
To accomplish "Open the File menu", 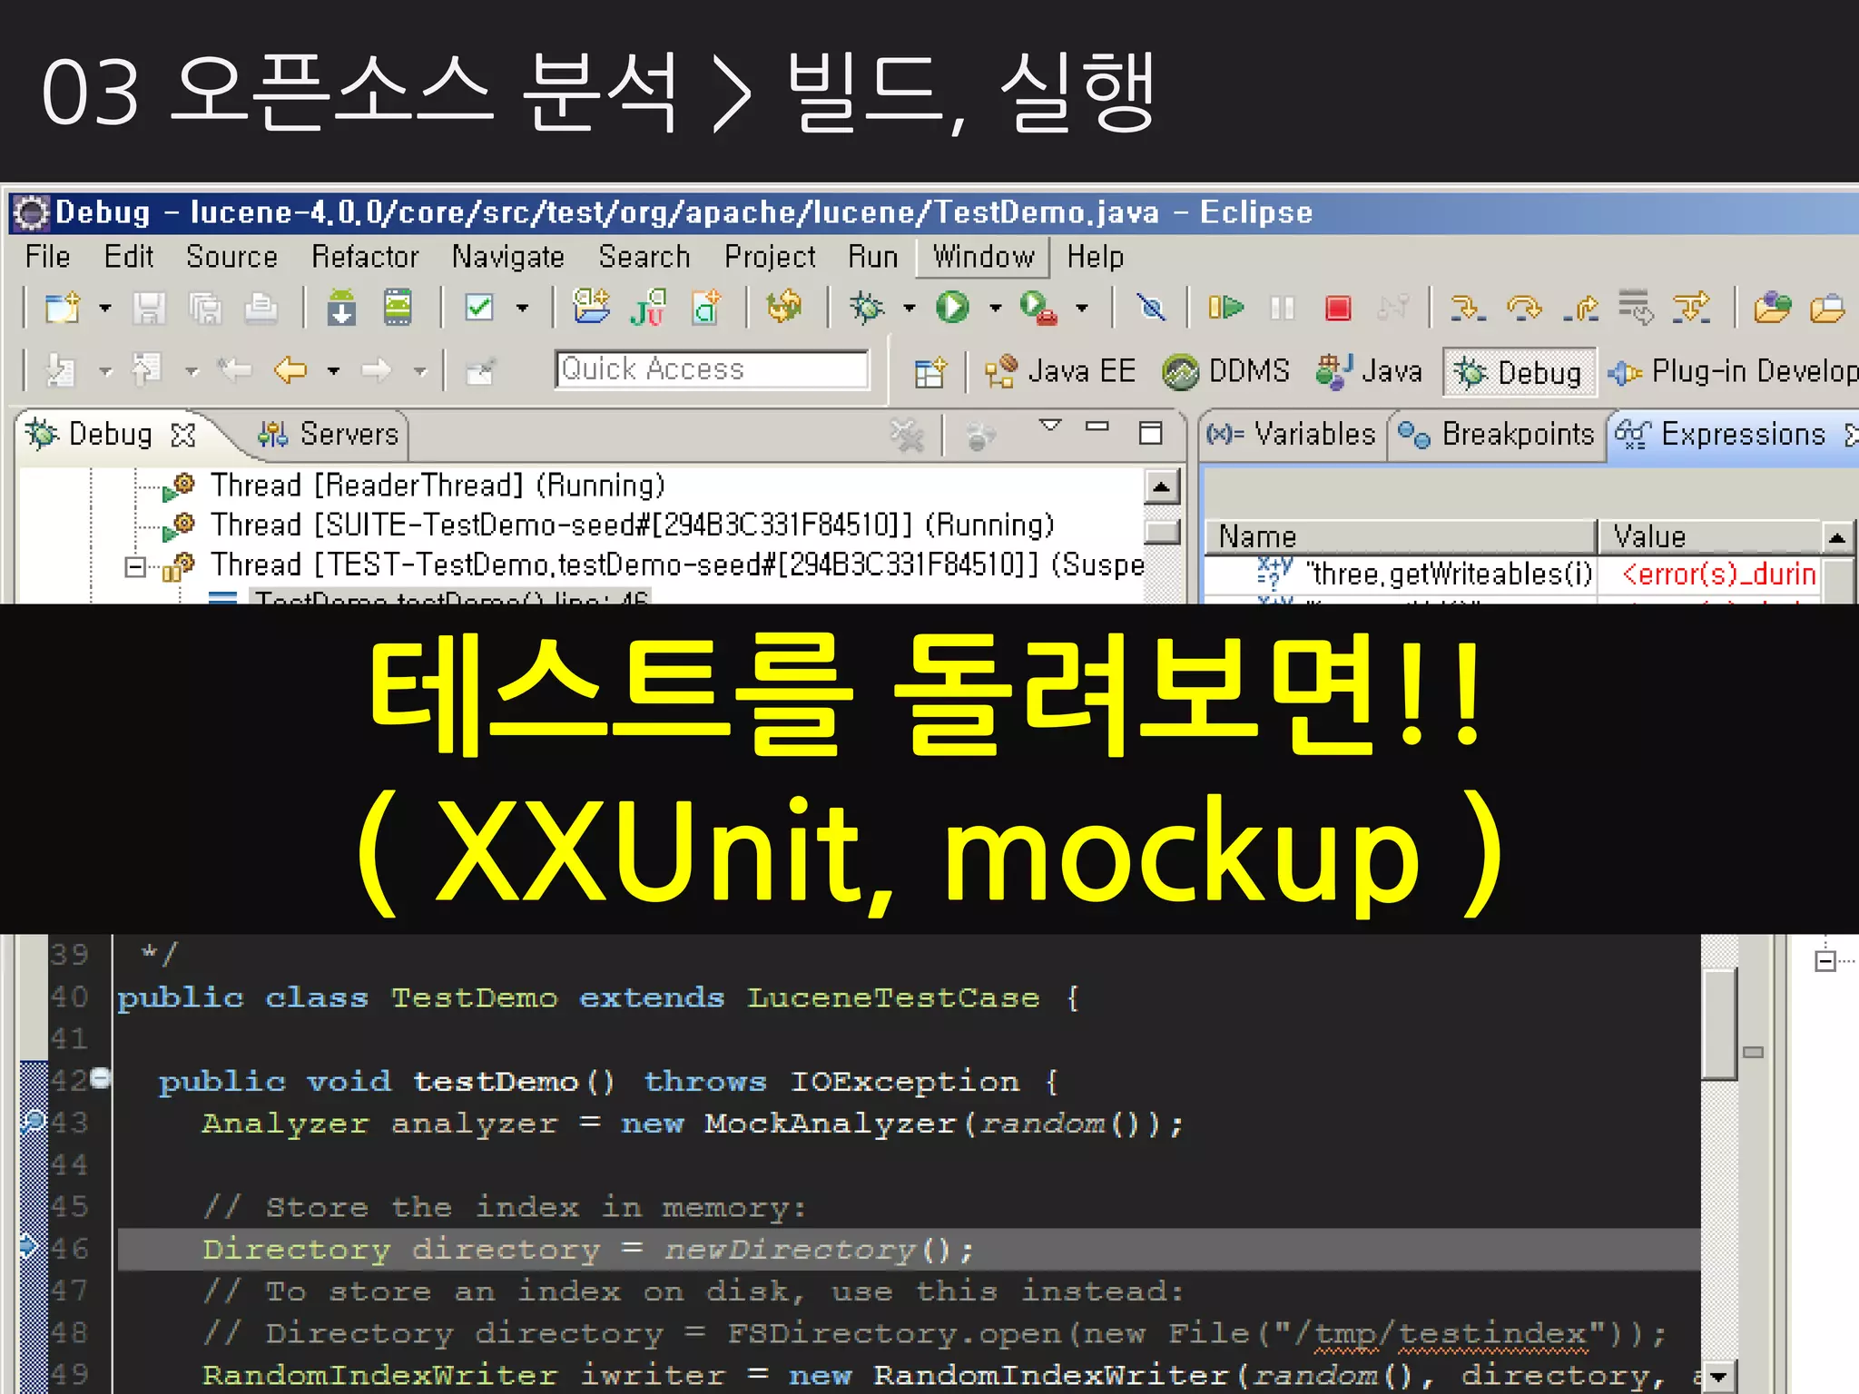I will click(x=48, y=257).
